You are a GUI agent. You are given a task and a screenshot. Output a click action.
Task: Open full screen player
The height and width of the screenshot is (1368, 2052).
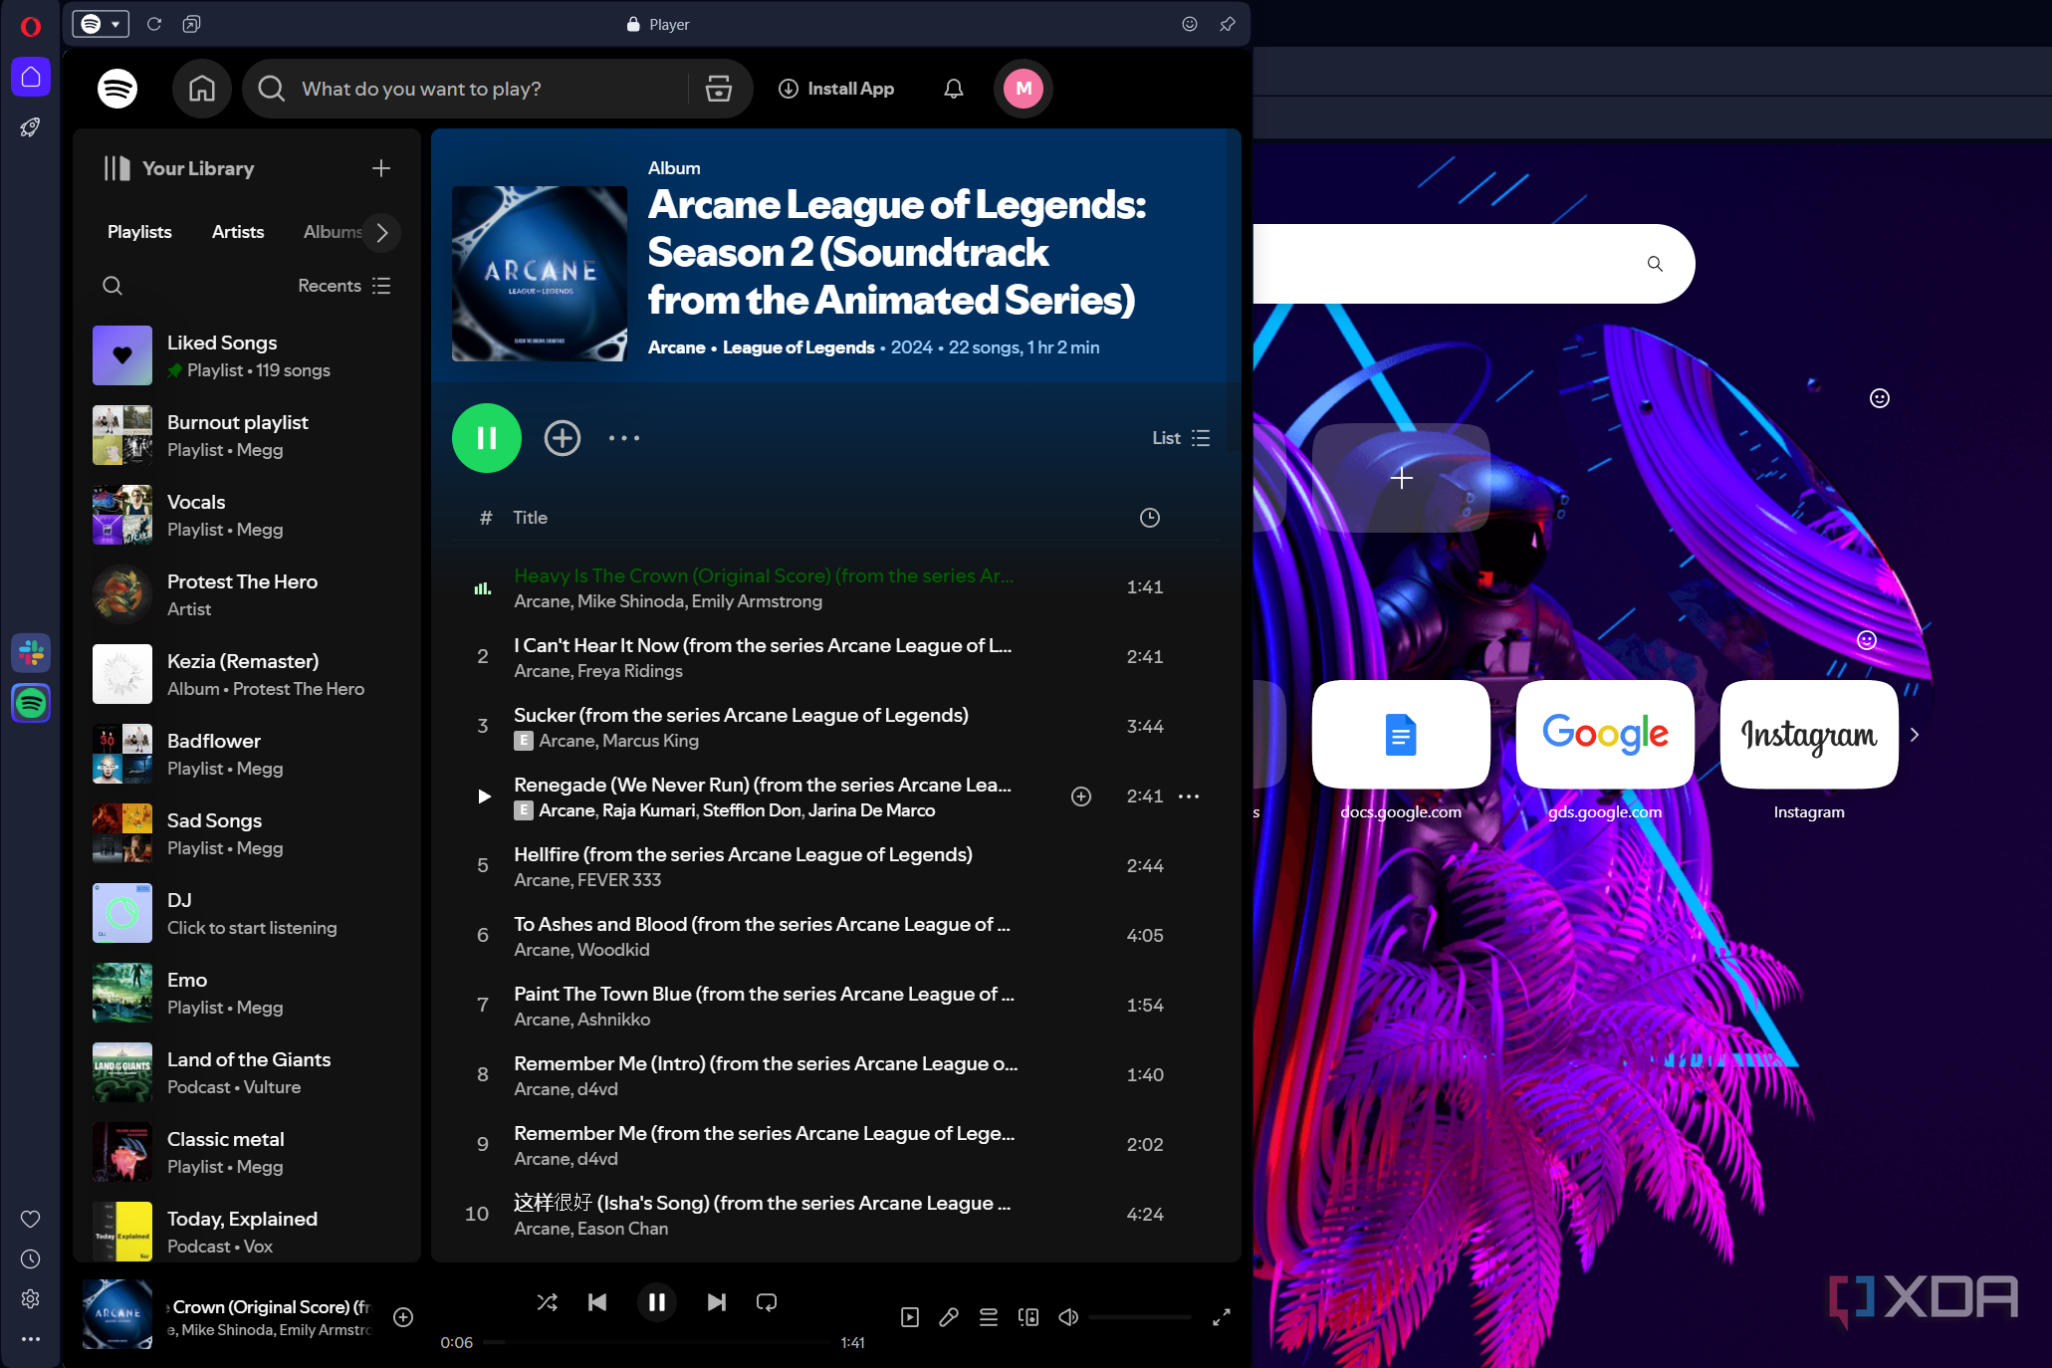tap(1222, 1317)
